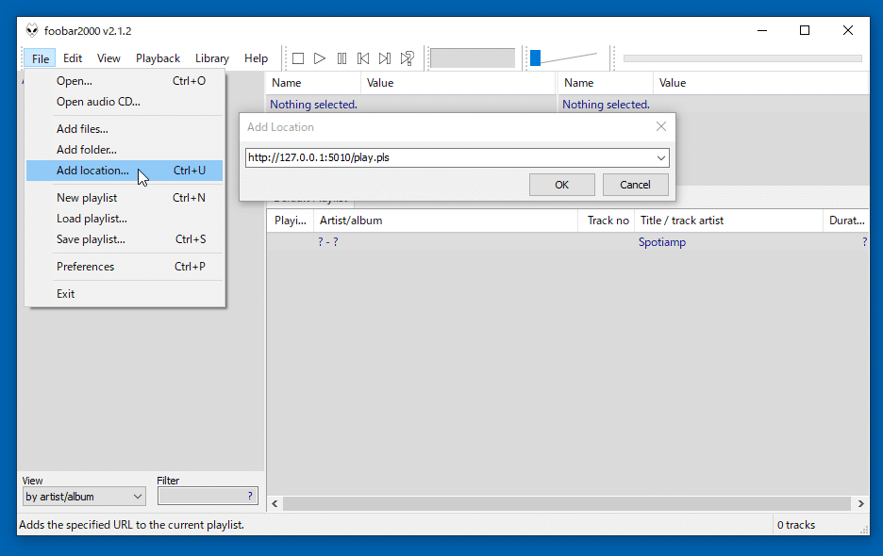Open the Playback menu
Image resolution: width=883 pixels, height=556 pixels.
[x=158, y=58]
